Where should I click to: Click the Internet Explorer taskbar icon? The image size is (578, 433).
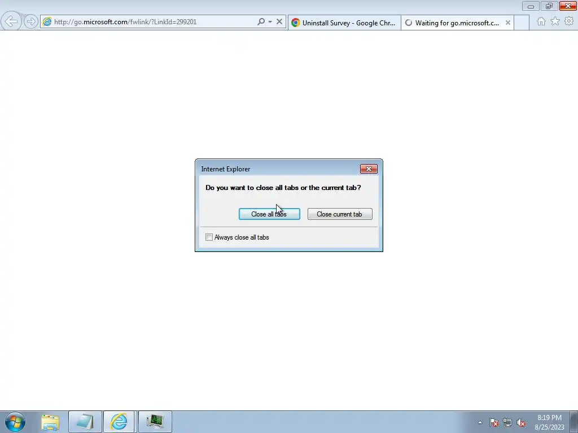point(120,422)
